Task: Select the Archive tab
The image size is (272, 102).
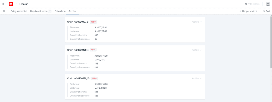Action: tap(72, 11)
